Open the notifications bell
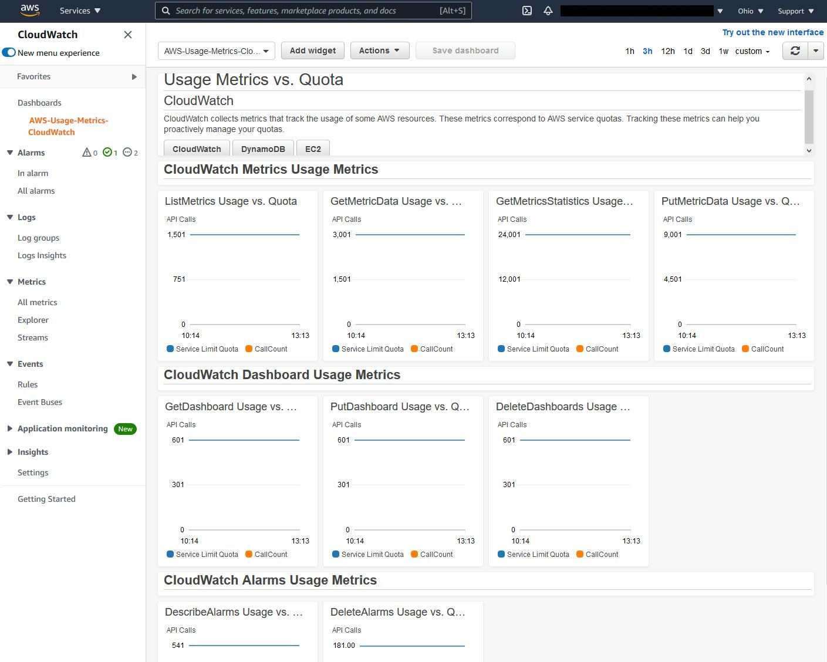This screenshot has width=827, height=662. tap(548, 11)
